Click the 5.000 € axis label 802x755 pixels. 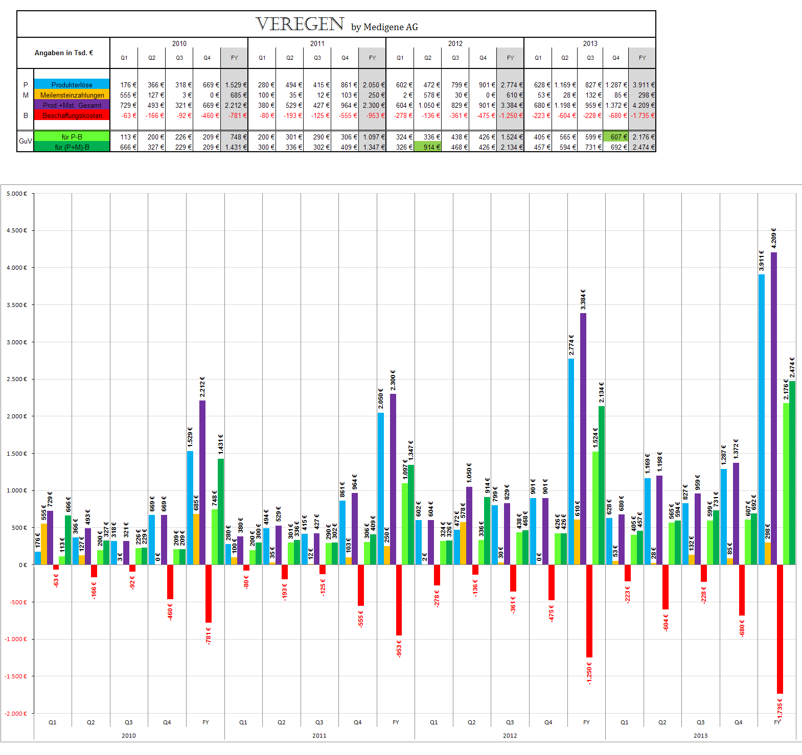point(17,194)
